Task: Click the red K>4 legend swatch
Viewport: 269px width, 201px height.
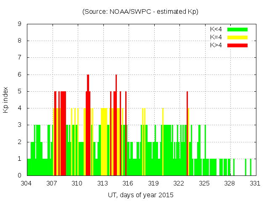Action: pos(237,45)
